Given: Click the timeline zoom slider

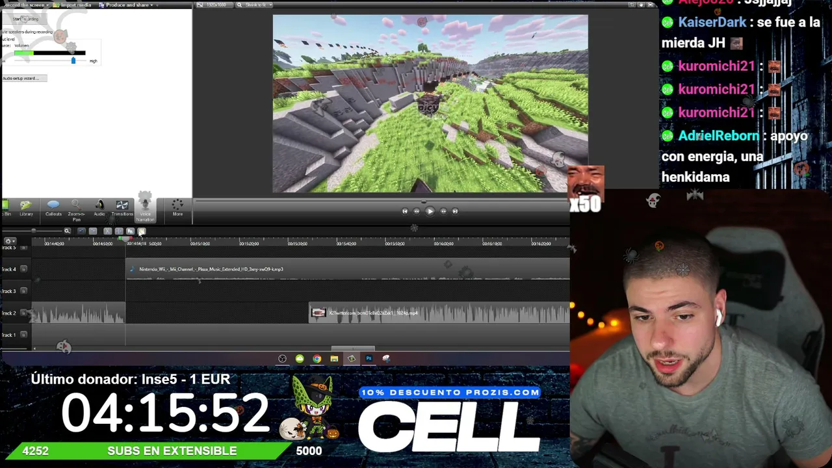Looking at the screenshot, I should point(34,231).
